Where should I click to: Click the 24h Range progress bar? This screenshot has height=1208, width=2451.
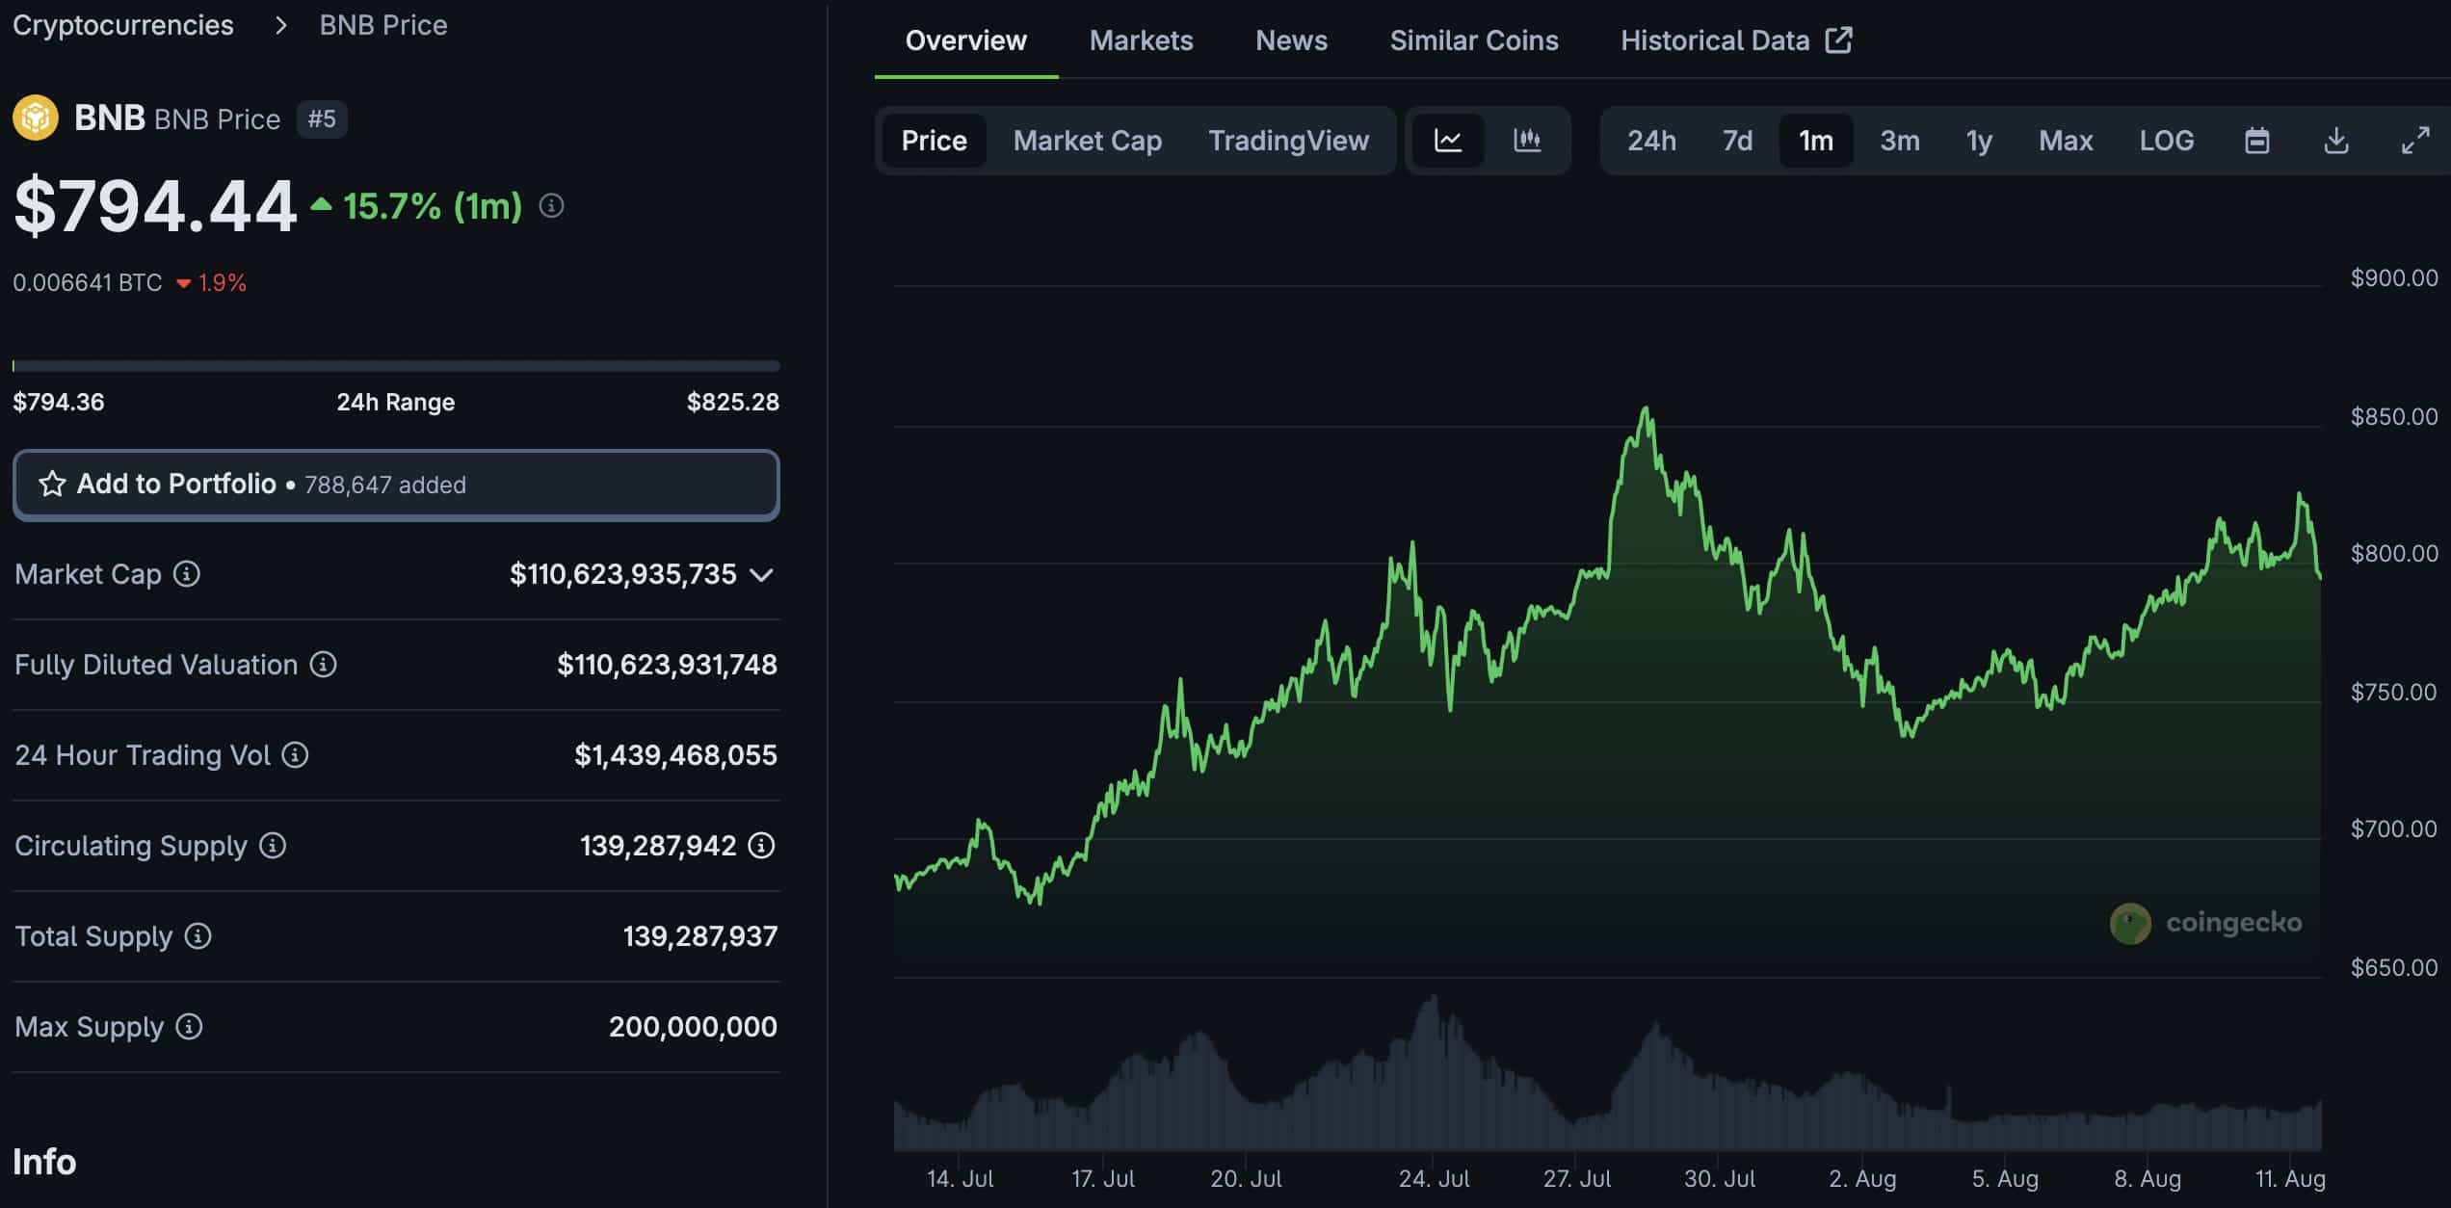[395, 366]
